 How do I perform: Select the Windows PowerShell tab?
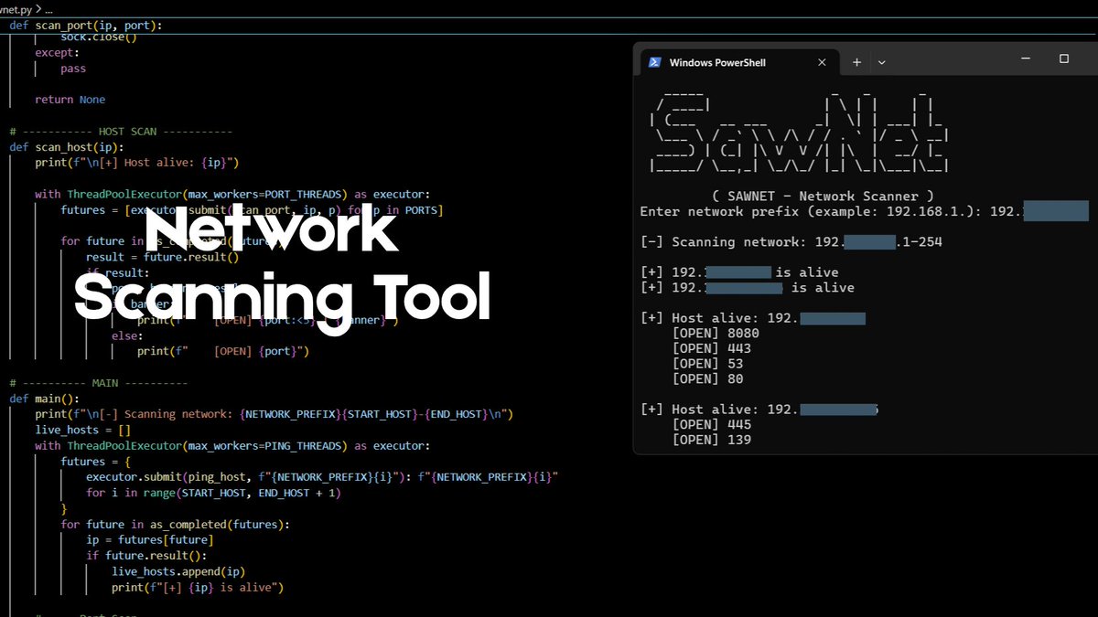738,62
